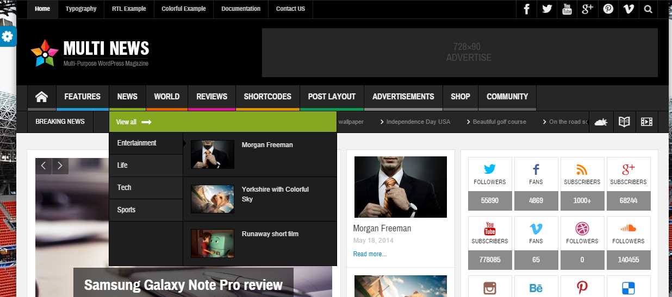672x297 pixels.
Task: Open the Pinterest icon in top bar
Action: tap(608, 9)
